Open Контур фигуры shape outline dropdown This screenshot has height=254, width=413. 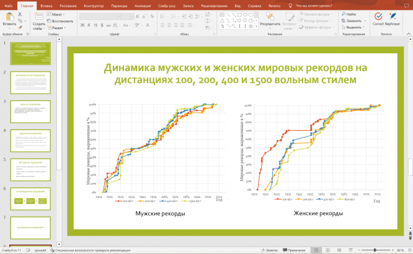pos(314,21)
